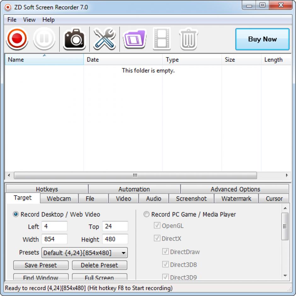Sort file list by Type column
Viewport: 296px width, 296px height.
[192, 60]
